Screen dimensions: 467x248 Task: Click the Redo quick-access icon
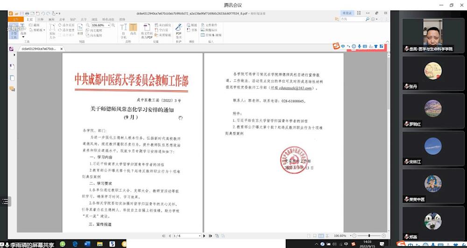[x=48, y=14]
